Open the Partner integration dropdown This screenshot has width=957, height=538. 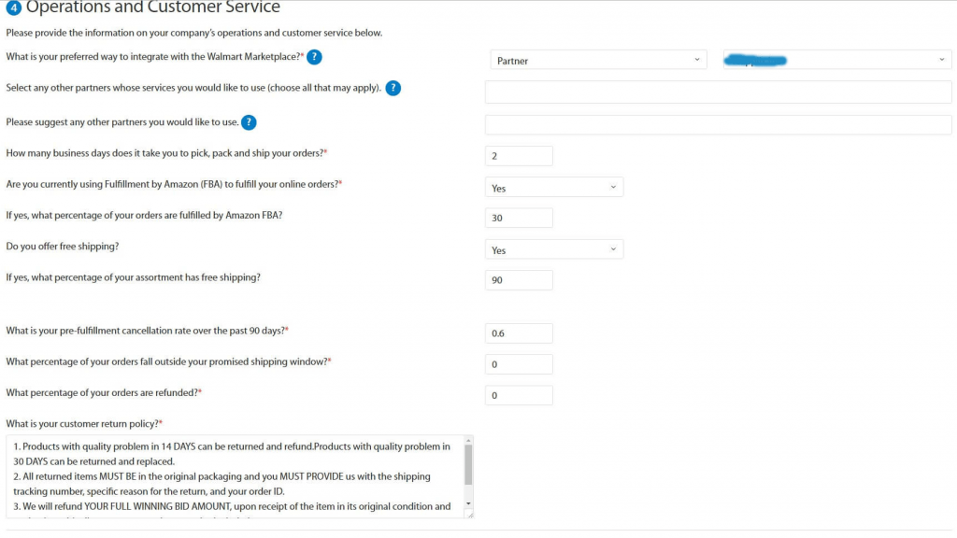click(x=598, y=60)
